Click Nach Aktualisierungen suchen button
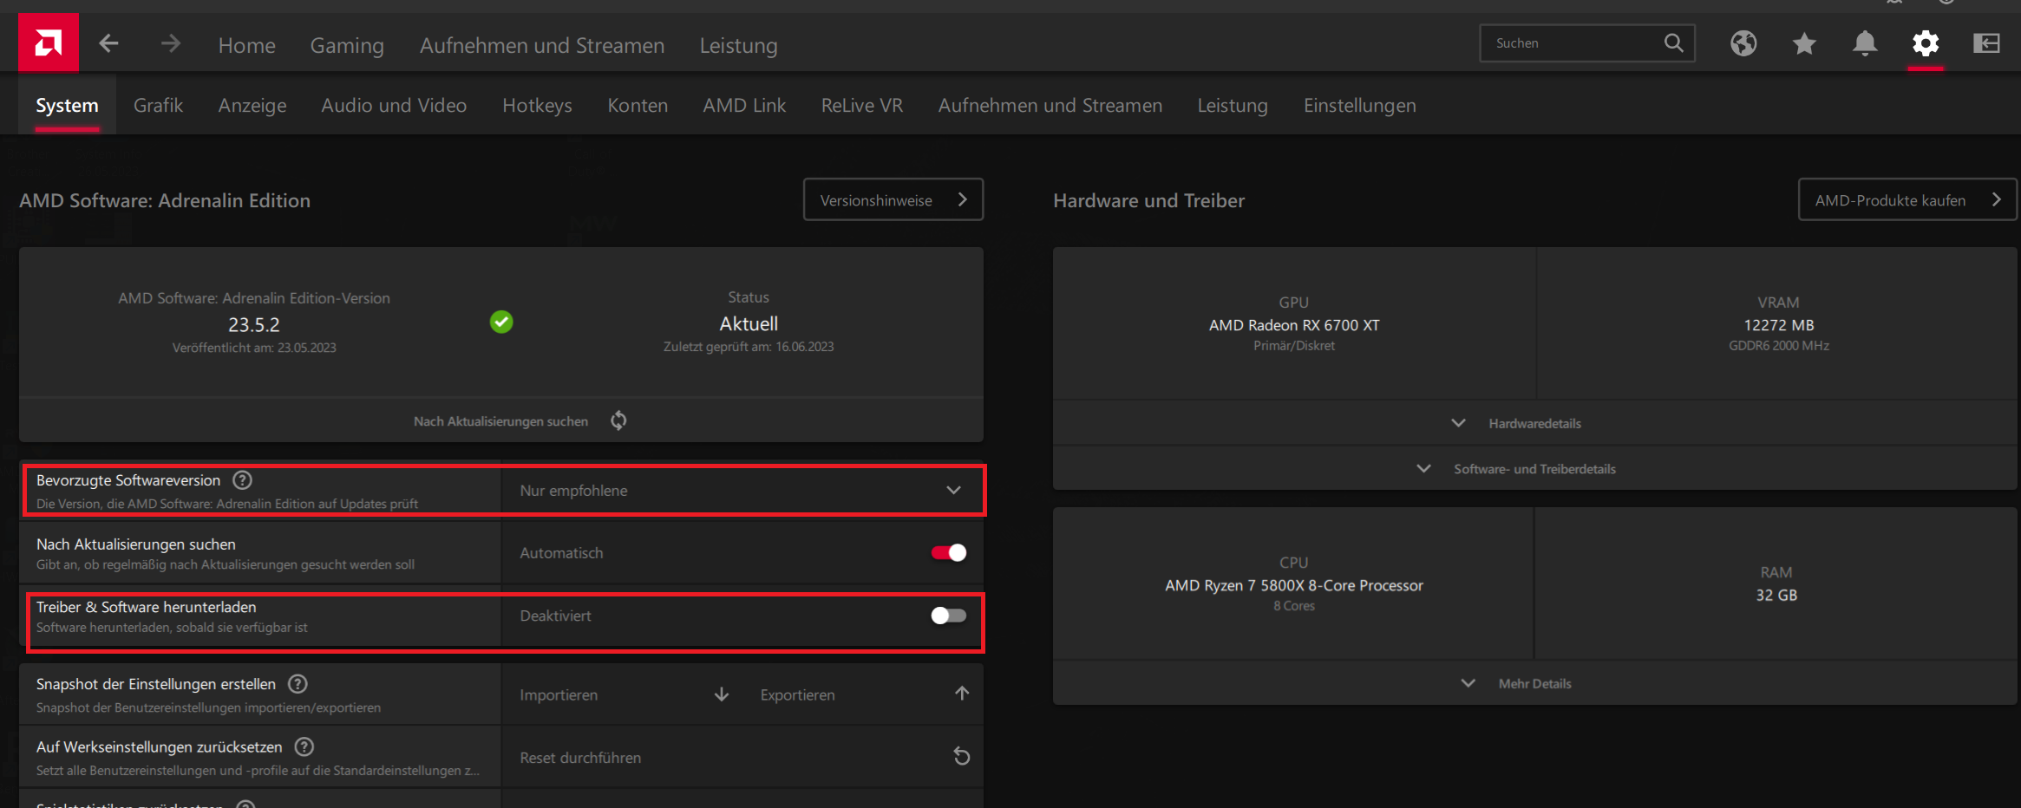Image resolution: width=2021 pixels, height=808 pixels. (501, 420)
